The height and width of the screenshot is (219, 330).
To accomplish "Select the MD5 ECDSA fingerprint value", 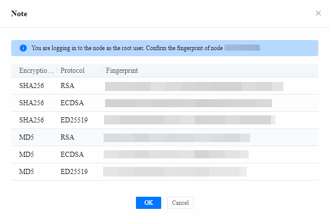I will coord(176,155).
